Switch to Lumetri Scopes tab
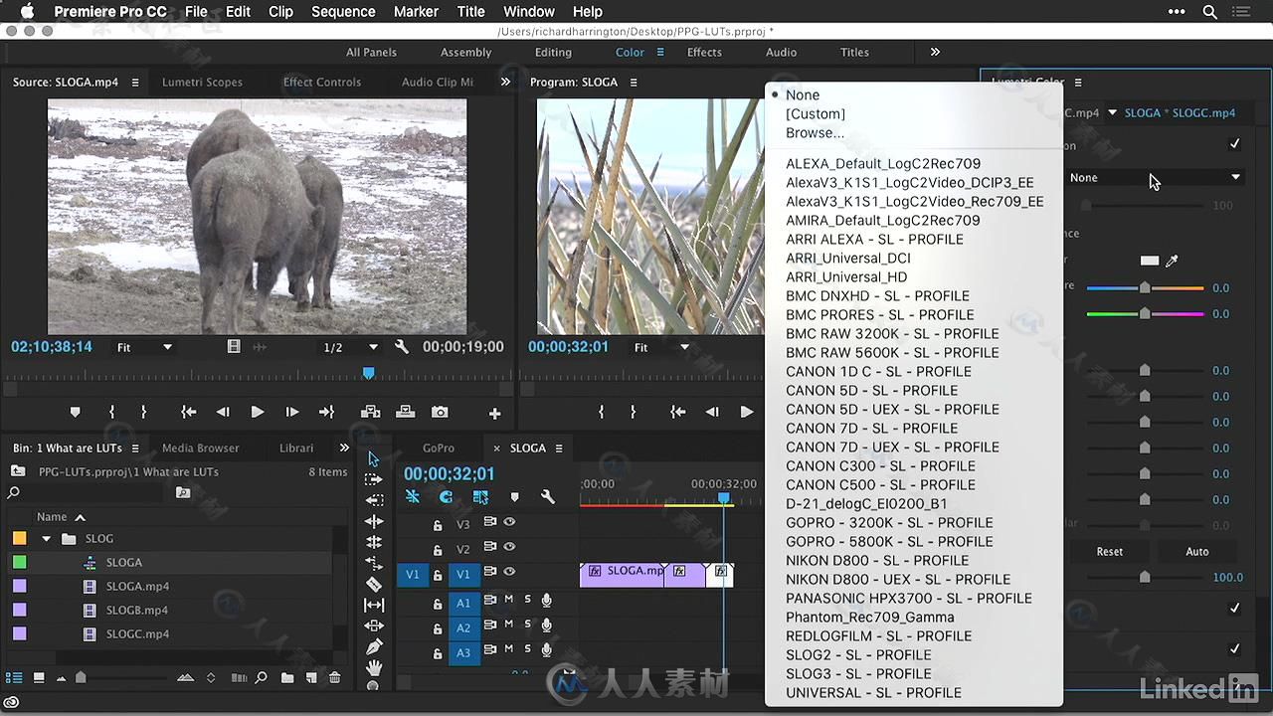 (x=202, y=82)
